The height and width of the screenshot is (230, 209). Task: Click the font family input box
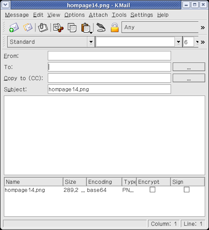[135, 42]
